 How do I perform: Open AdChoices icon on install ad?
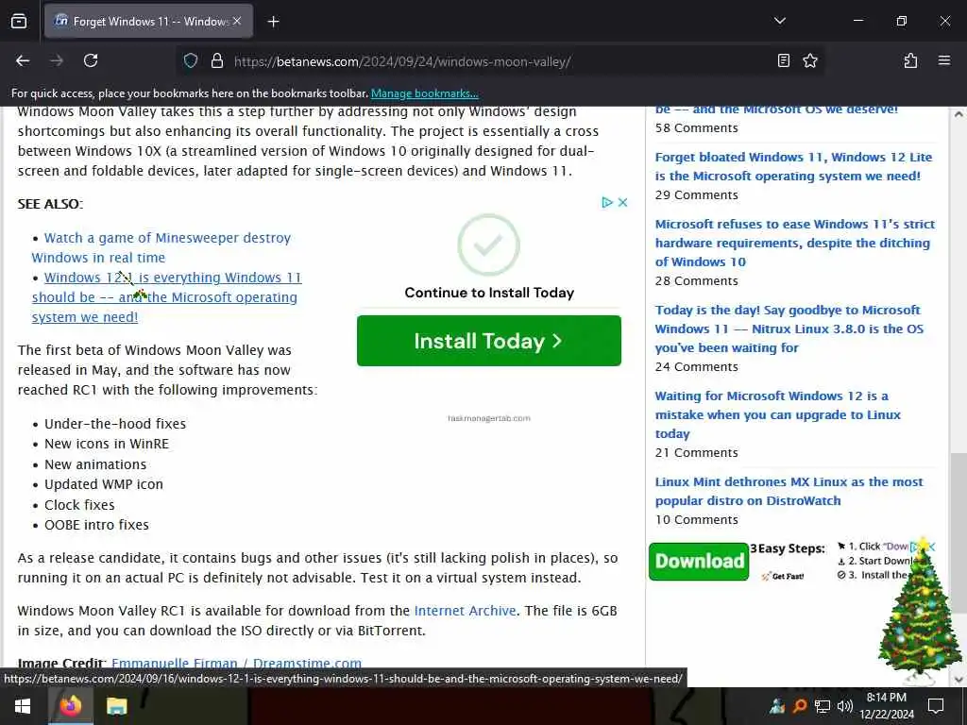(607, 202)
